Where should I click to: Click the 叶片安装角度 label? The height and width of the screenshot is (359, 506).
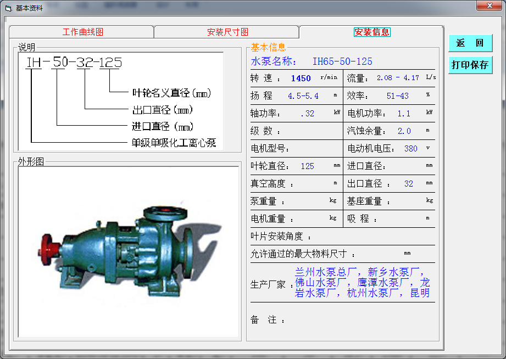point(280,237)
